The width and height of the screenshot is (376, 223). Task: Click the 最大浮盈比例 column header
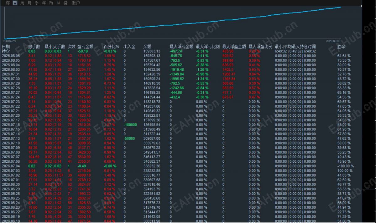point(261,47)
